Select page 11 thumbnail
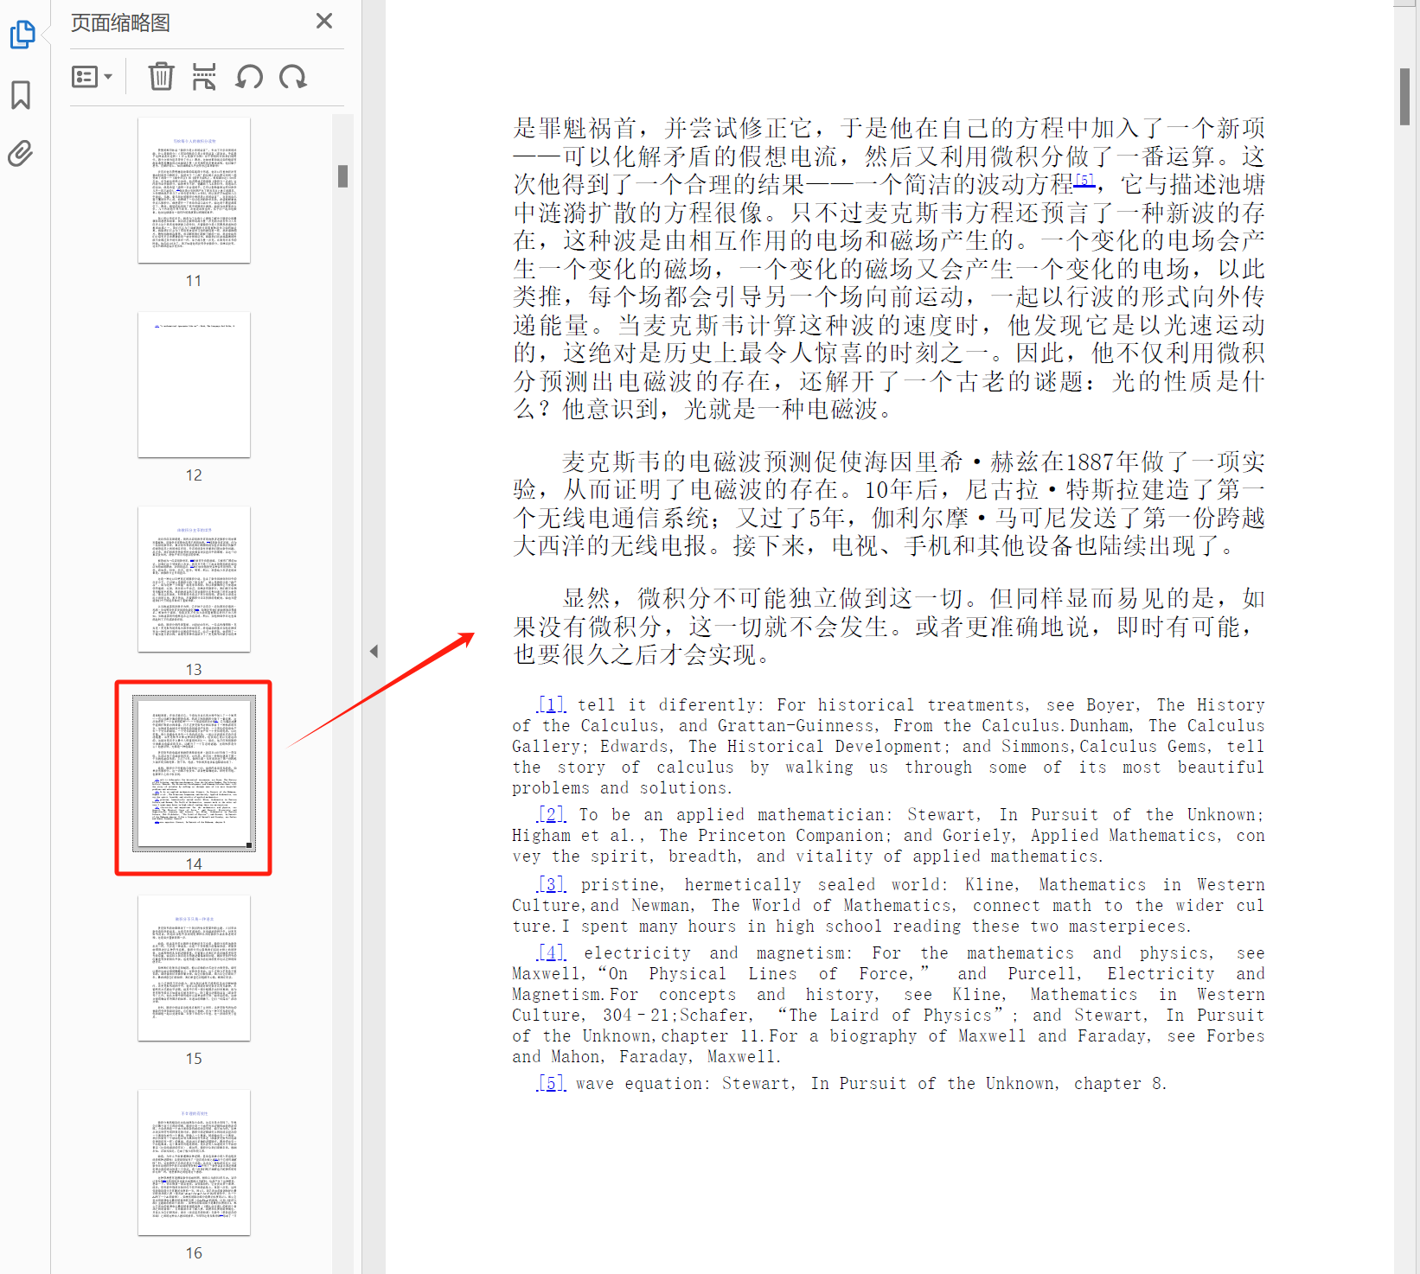 tap(193, 188)
